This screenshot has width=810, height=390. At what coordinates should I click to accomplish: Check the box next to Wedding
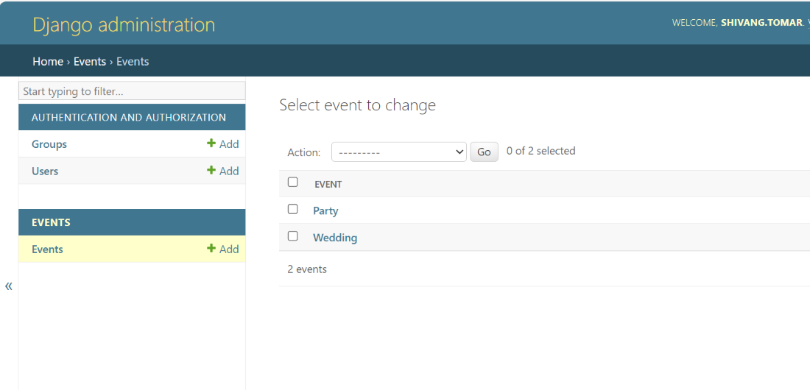pyautogui.click(x=292, y=236)
